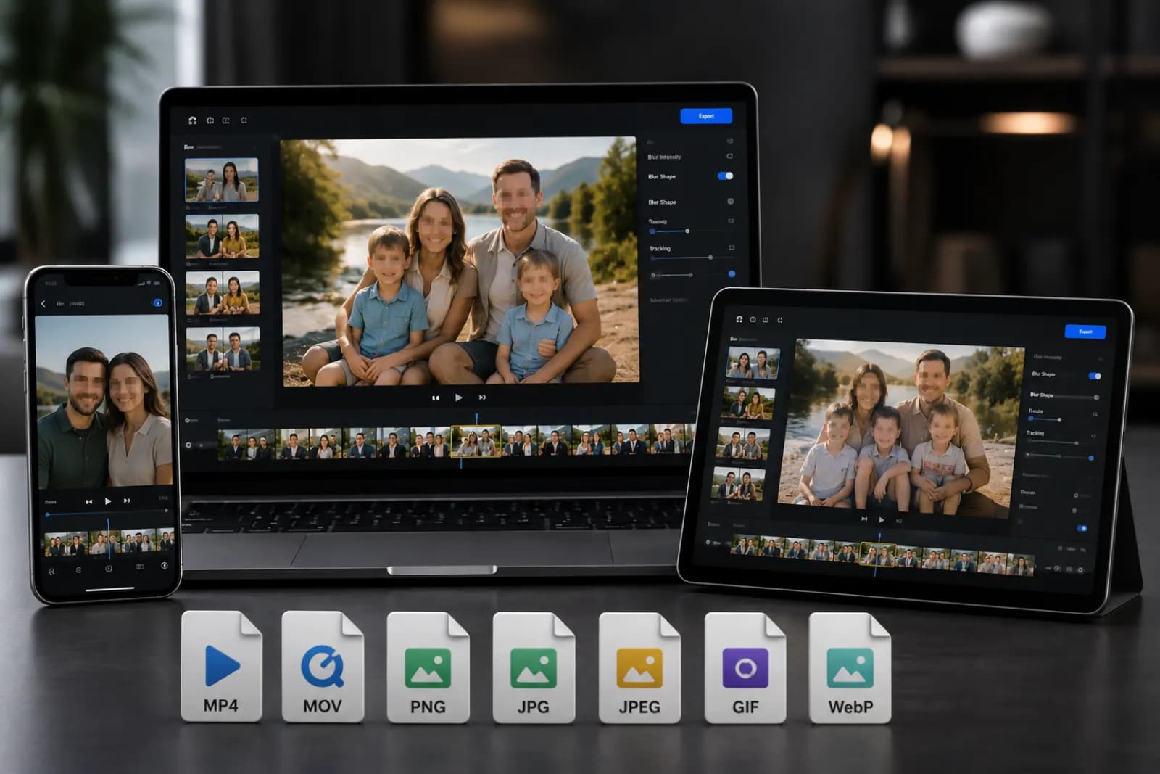Click the first thumbnail in the laptop sidebar
Screen dimensions: 1160x774
point(221,179)
